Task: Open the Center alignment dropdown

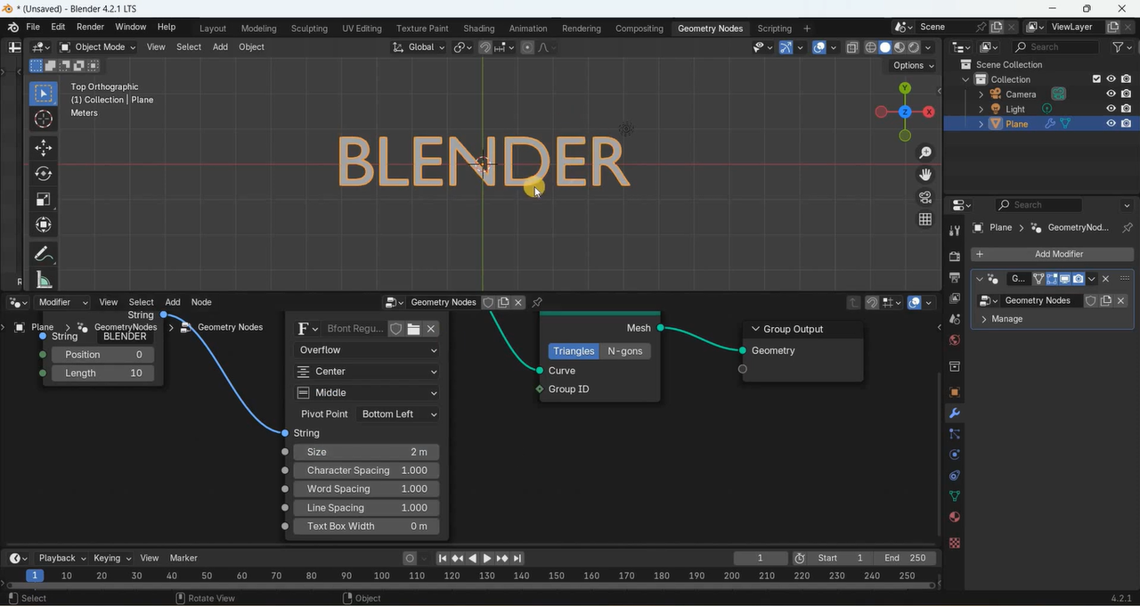Action: pyautogui.click(x=367, y=372)
